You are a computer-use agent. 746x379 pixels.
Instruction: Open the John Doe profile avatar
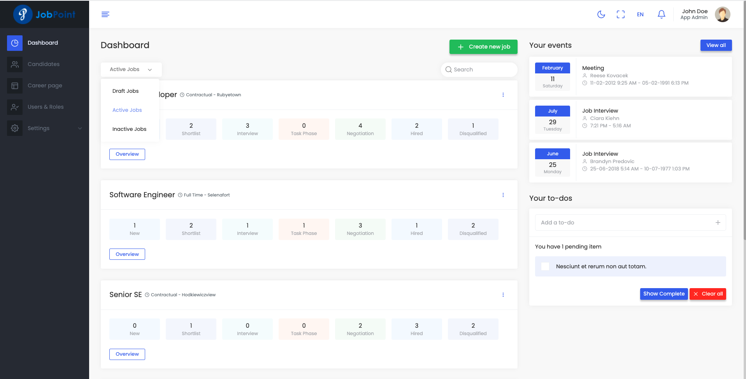pos(722,14)
